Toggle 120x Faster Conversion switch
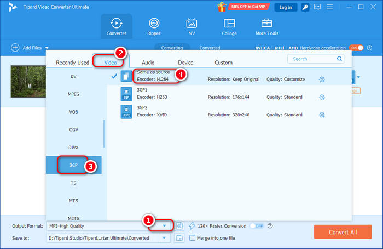 (257, 226)
